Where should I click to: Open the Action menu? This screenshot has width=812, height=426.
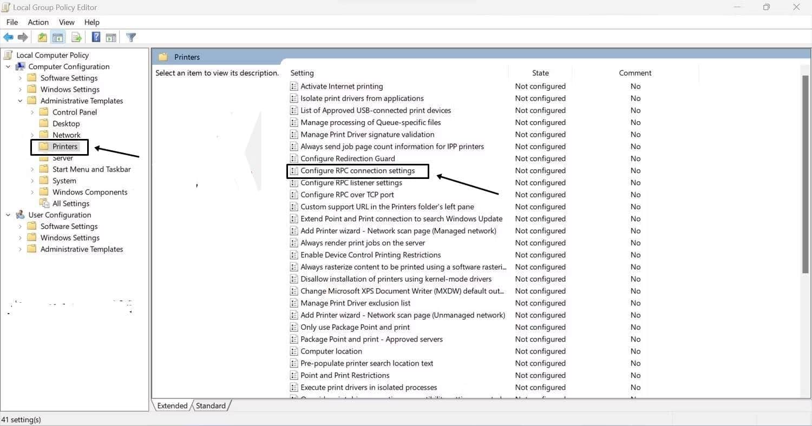(38, 22)
